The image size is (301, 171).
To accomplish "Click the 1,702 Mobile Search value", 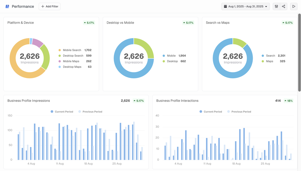I will pyautogui.click(x=88, y=50).
